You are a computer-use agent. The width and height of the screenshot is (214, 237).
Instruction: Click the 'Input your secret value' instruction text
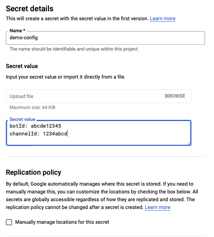coord(66,77)
